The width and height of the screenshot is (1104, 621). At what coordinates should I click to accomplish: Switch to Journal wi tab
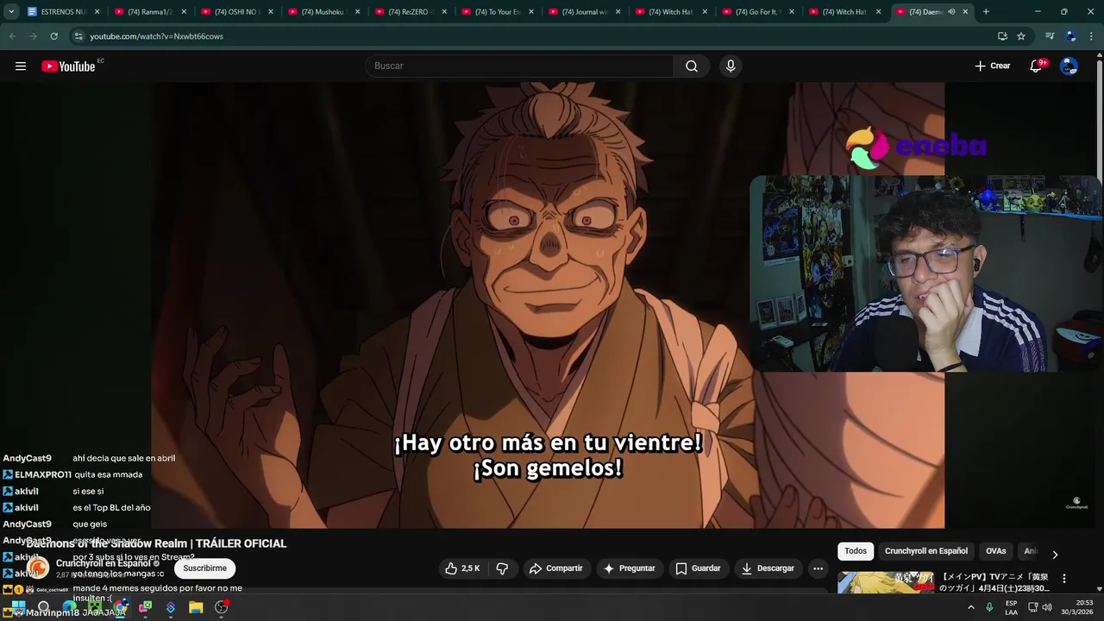tap(585, 12)
